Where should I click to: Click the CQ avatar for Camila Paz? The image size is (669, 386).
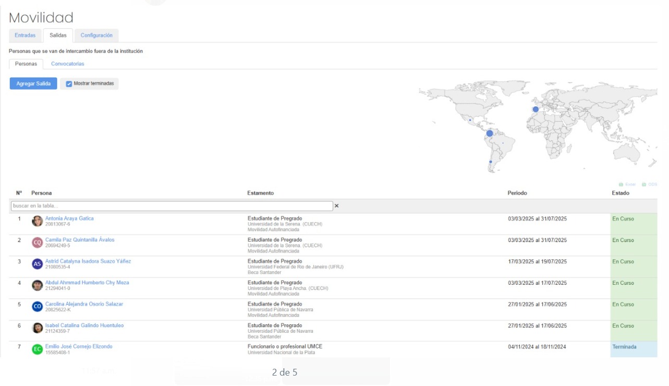[x=37, y=243]
